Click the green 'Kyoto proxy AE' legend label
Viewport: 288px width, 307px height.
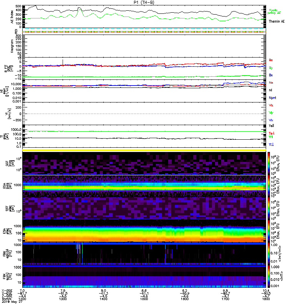coord(274,12)
